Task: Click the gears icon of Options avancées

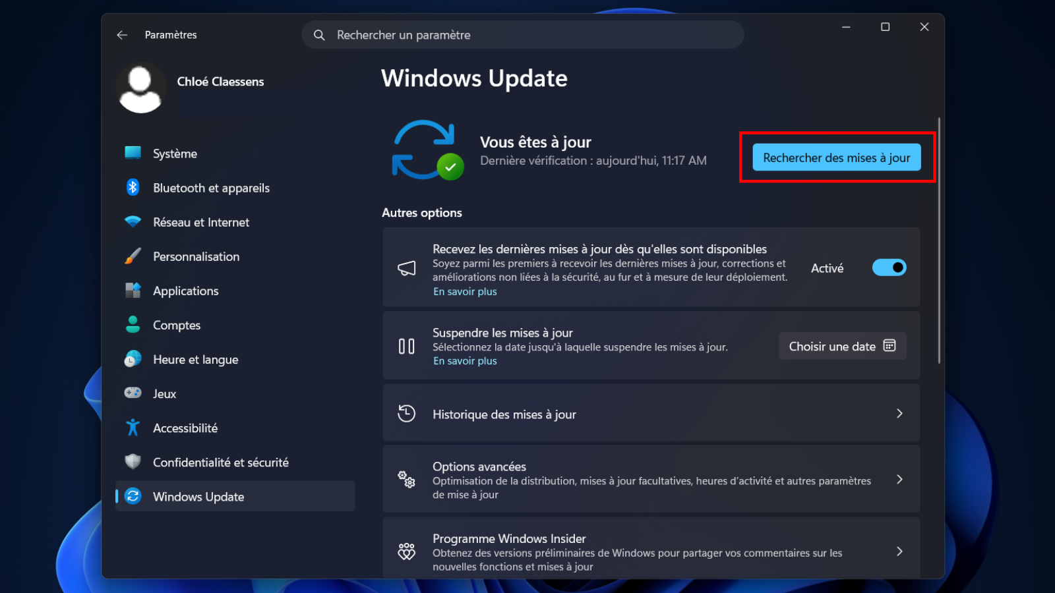Action: [407, 480]
